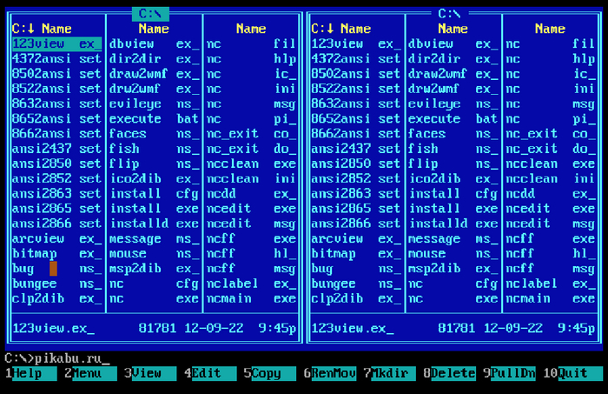This screenshot has height=394, width=608.
Task: Select mouse ns_ in left panel
Action: point(154,253)
